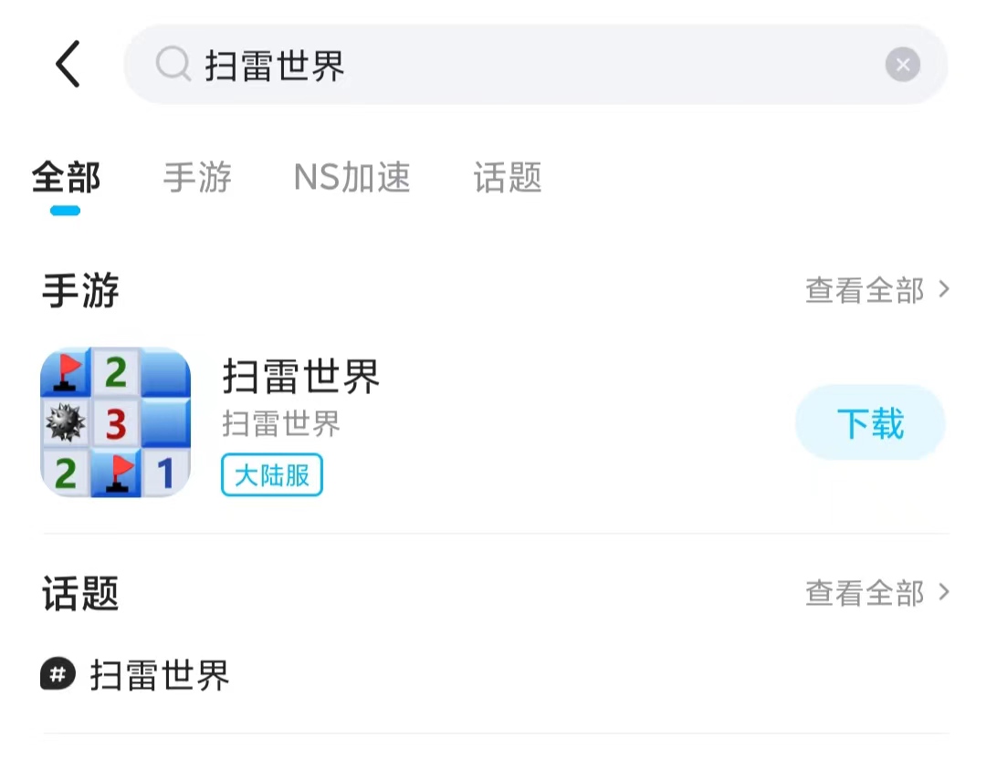Tap the 手游 section heading
The image size is (986, 769).
[80, 291]
